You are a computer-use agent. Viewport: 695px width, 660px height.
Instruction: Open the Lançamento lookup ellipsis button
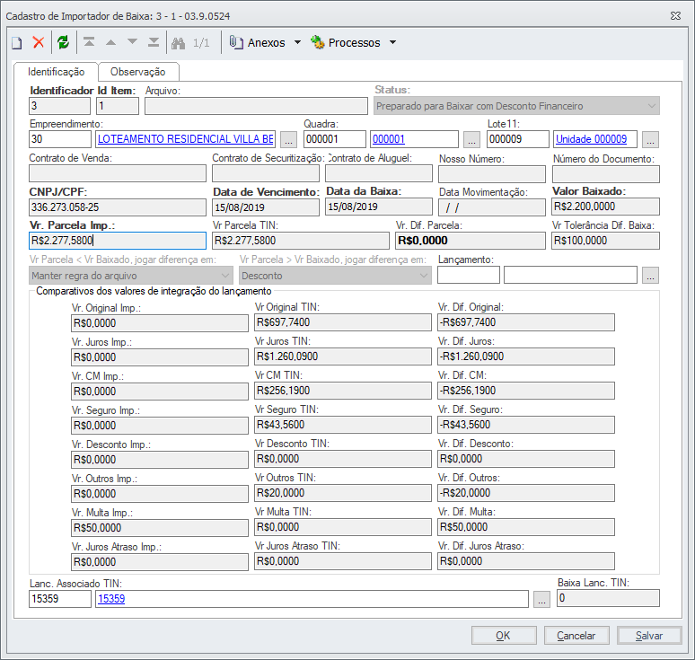[x=651, y=275]
